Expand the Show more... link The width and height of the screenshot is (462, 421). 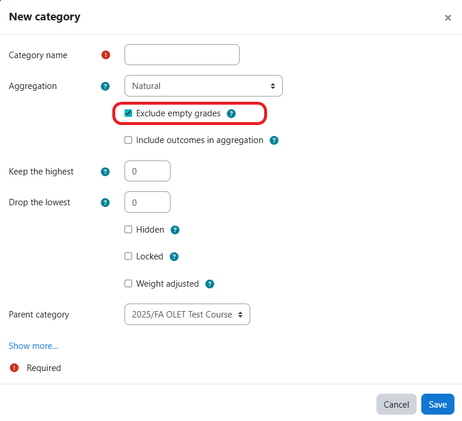click(33, 346)
